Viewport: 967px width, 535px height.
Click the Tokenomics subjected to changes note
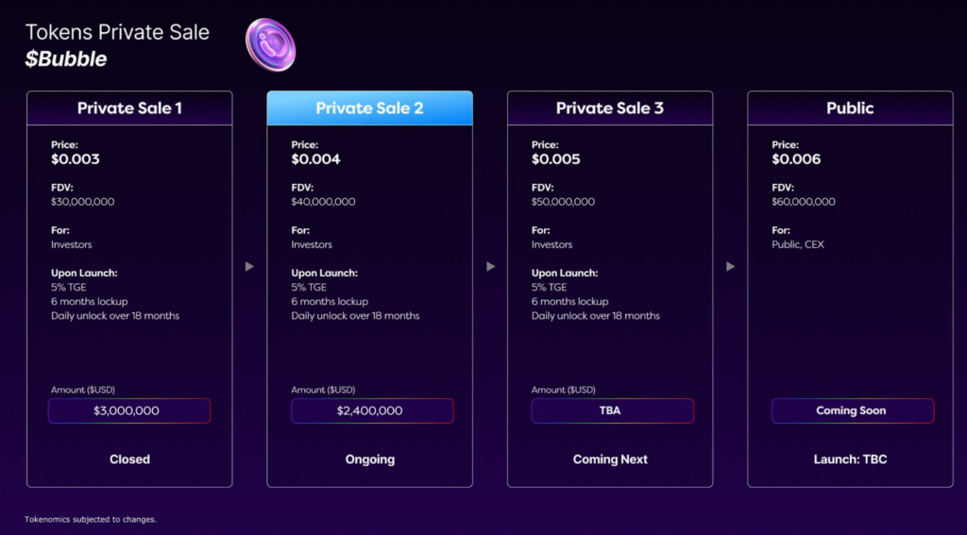click(x=91, y=520)
